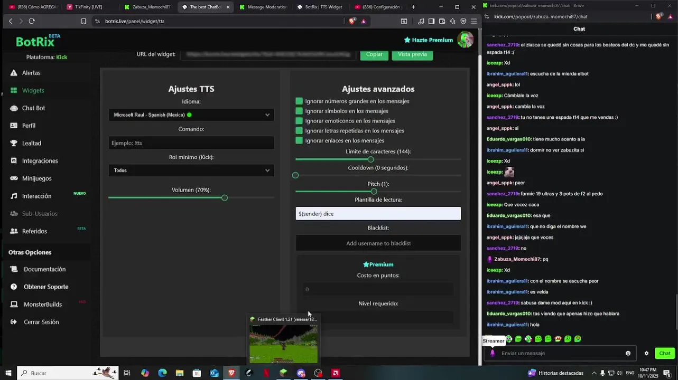Open File Explorer in the taskbar
The image size is (678, 380).
click(180, 373)
